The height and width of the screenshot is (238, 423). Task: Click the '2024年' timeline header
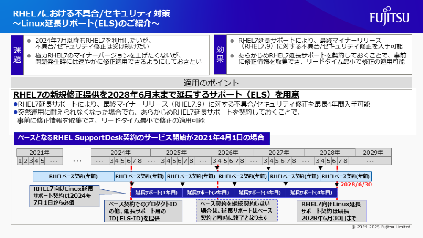point(121,153)
